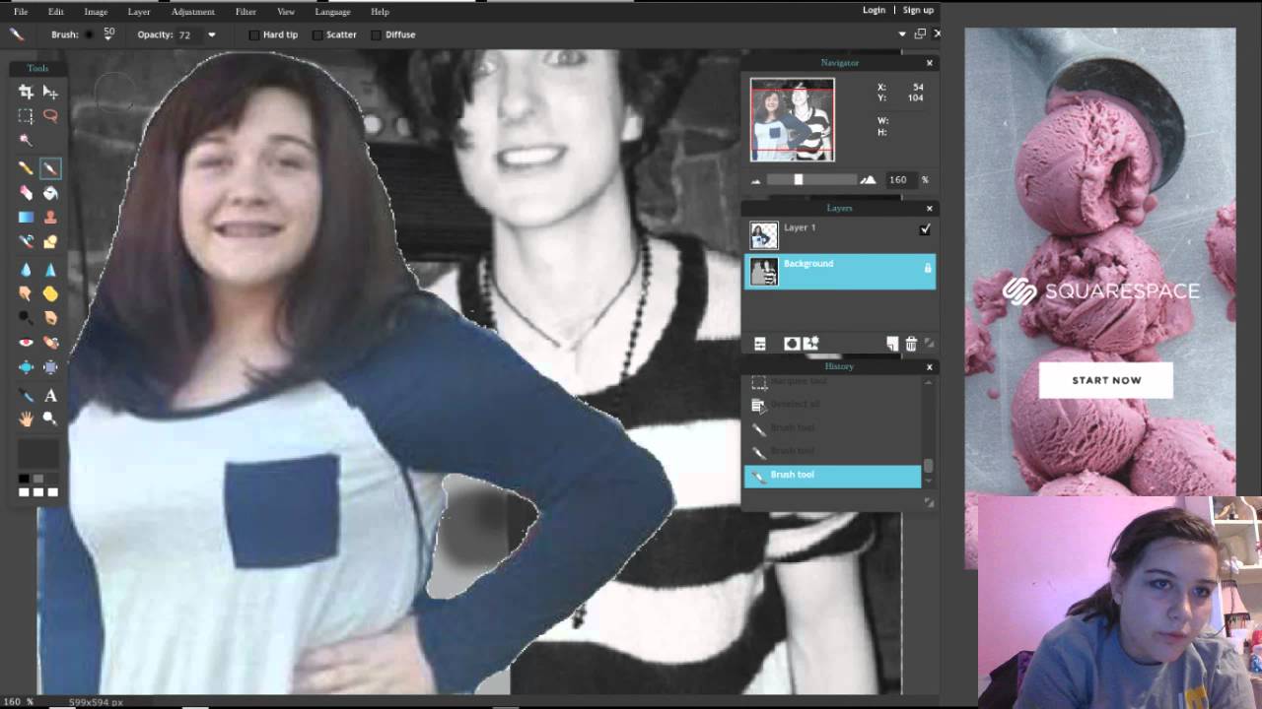The height and width of the screenshot is (709, 1262).
Task: Click the Sign up button
Action: [x=917, y=10]
